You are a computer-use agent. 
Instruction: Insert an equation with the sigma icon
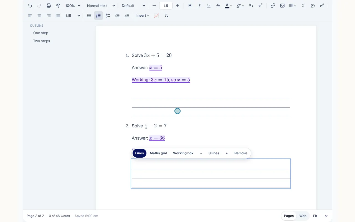303,6
